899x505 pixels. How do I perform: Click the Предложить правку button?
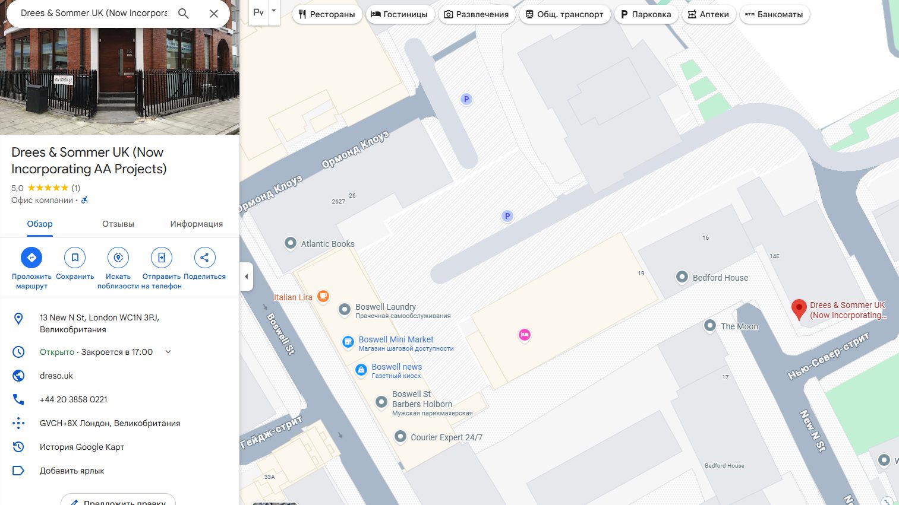[118, 500]
